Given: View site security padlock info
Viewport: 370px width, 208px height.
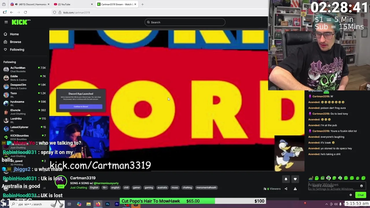Looking at the screenshot, I should click(60, 12).
